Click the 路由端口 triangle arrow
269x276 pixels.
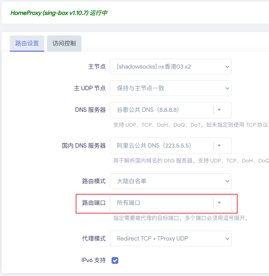pyautogui.click(x=219, y=203)
